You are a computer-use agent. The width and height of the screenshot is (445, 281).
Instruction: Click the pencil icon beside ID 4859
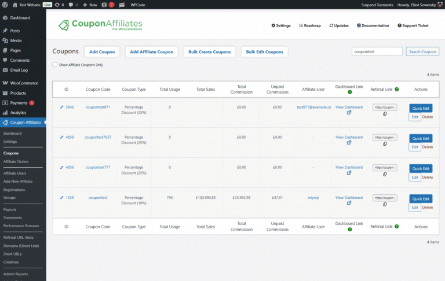pyautogui.click(x=61, y=137)
